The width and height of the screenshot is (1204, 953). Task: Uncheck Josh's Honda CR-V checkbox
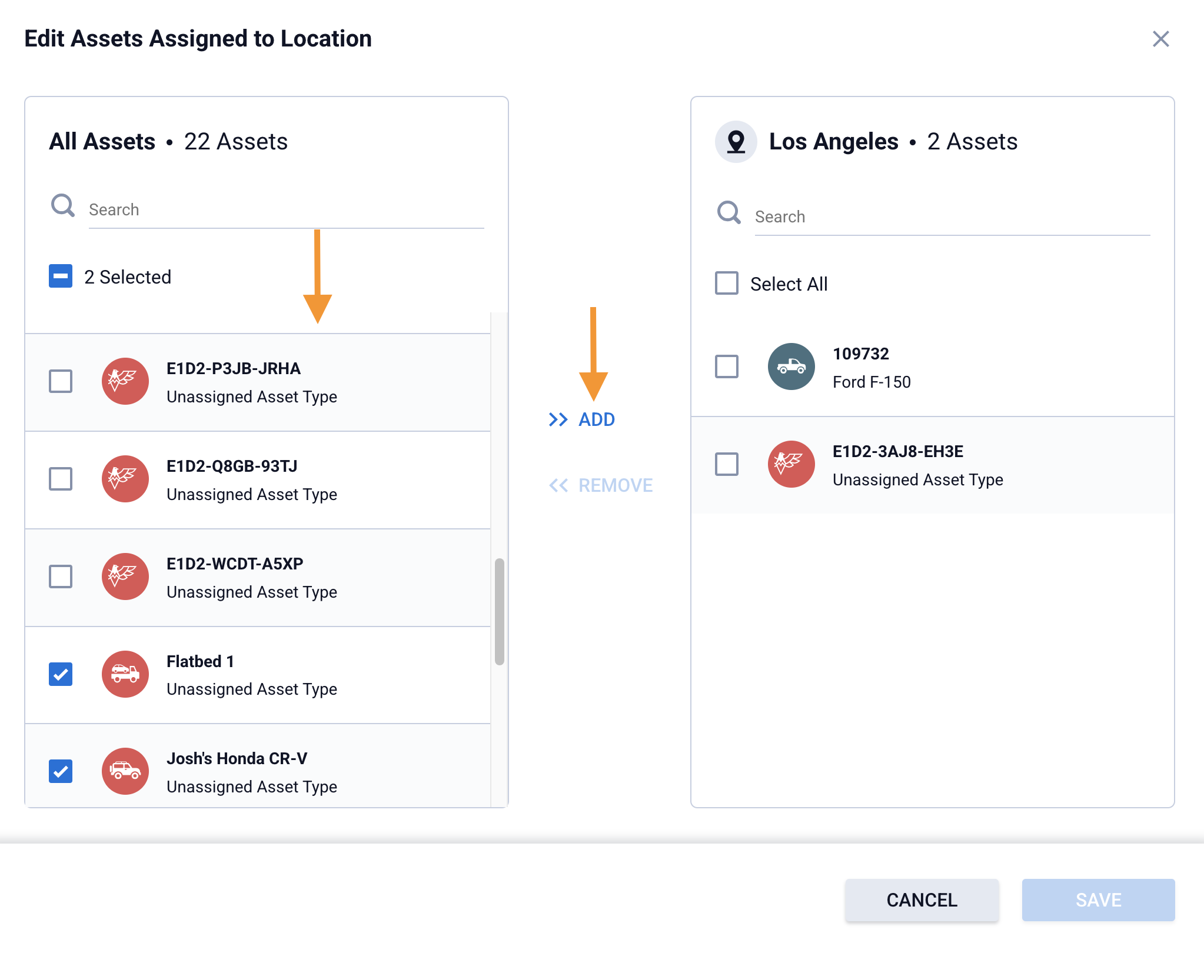click(61, 771)
